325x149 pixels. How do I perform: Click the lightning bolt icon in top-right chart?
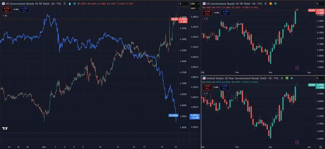tap(297, 67)
